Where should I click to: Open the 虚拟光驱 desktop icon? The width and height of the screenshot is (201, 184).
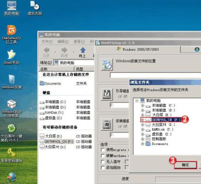point(35,6)
